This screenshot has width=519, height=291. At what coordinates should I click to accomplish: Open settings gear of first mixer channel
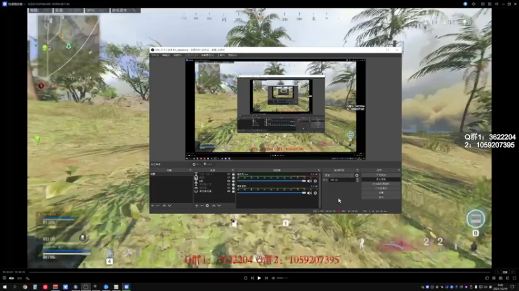pos(315,181)
